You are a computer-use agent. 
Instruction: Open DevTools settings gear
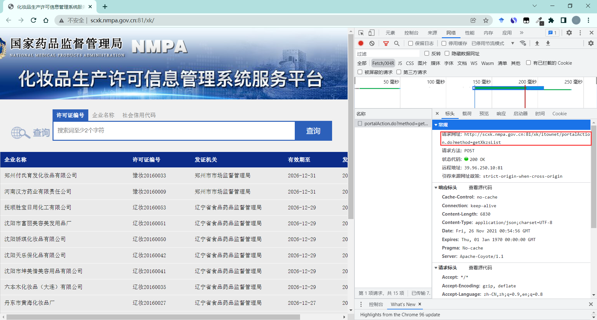(569, 33)
